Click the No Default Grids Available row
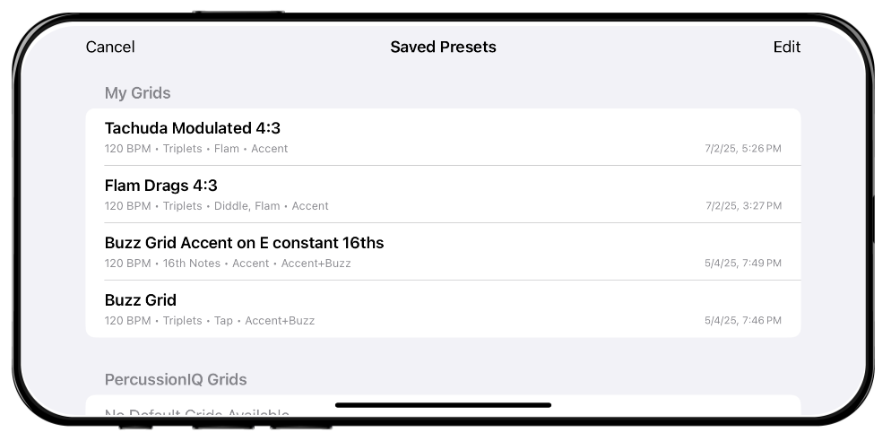Screen dimensions: 891x441 point(197,414)
